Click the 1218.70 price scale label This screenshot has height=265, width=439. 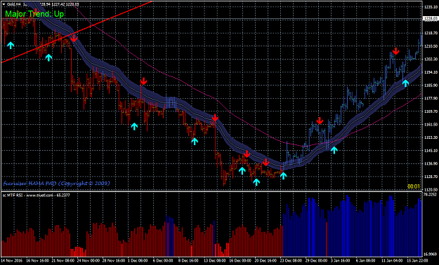431,33
